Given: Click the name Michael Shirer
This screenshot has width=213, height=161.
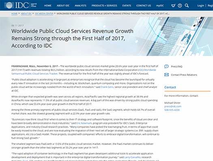Looking at the screenshot, I should click(172, 103).
